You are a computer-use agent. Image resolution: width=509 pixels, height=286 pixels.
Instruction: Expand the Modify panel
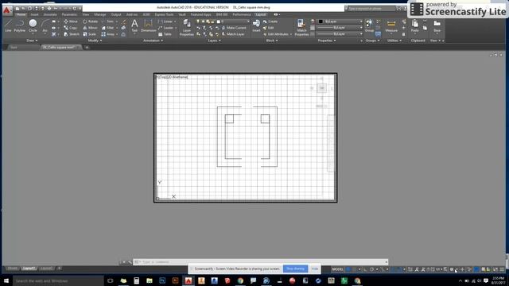coord(95,41)
